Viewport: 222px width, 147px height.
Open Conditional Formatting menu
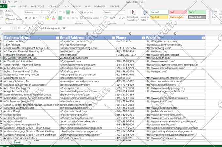click(x=133, y=16)
